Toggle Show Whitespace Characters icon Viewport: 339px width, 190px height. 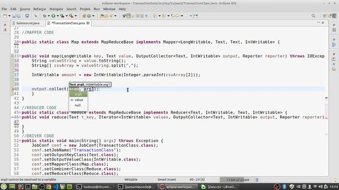click(146, 16)
